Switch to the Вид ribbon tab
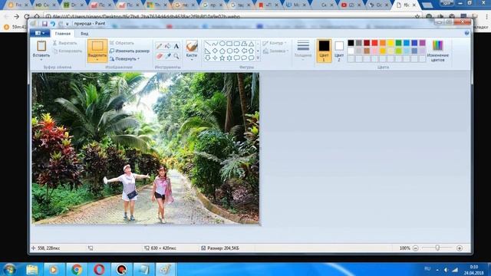 pos(84,34)
